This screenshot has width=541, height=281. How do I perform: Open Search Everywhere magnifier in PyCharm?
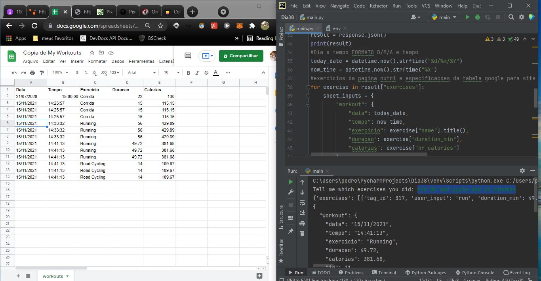click(x=511, y=17)
